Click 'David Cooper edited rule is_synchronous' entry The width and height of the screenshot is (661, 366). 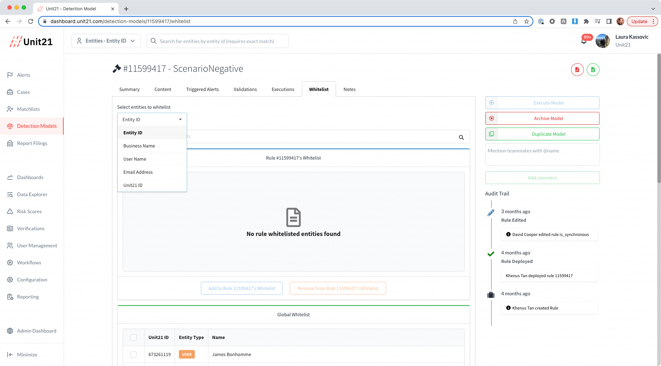[x=549, y=235]
